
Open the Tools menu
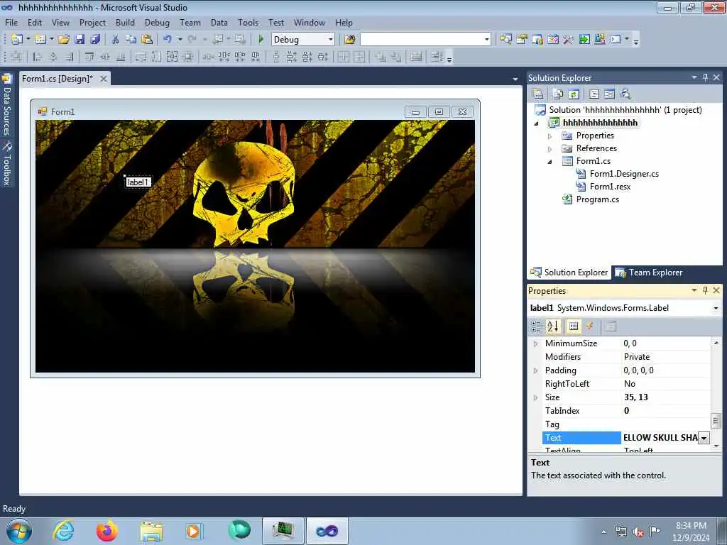(x=248, y=22)
